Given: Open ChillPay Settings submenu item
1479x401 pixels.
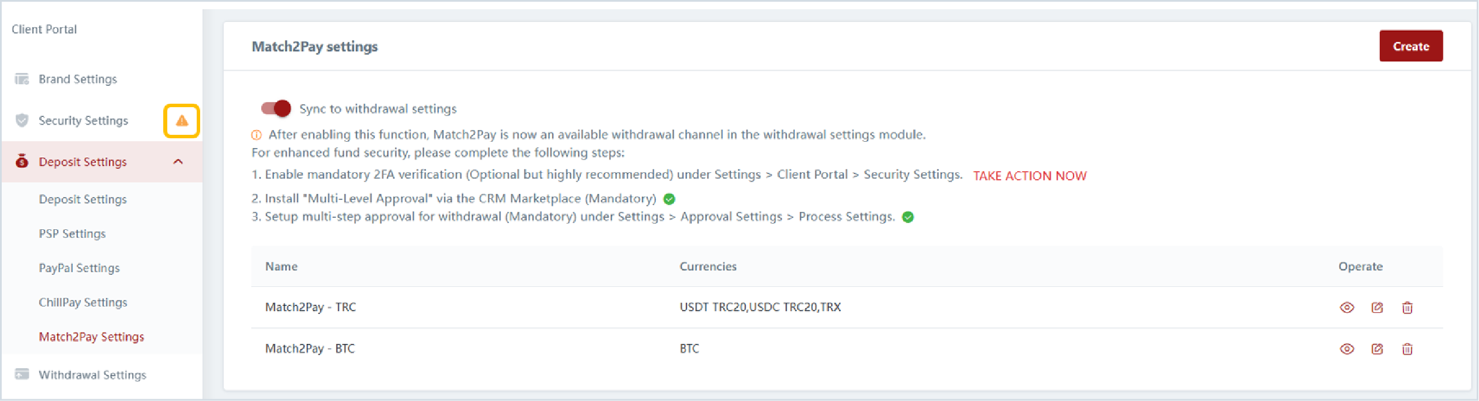Looking at the screenshot, I should (83, 302).
